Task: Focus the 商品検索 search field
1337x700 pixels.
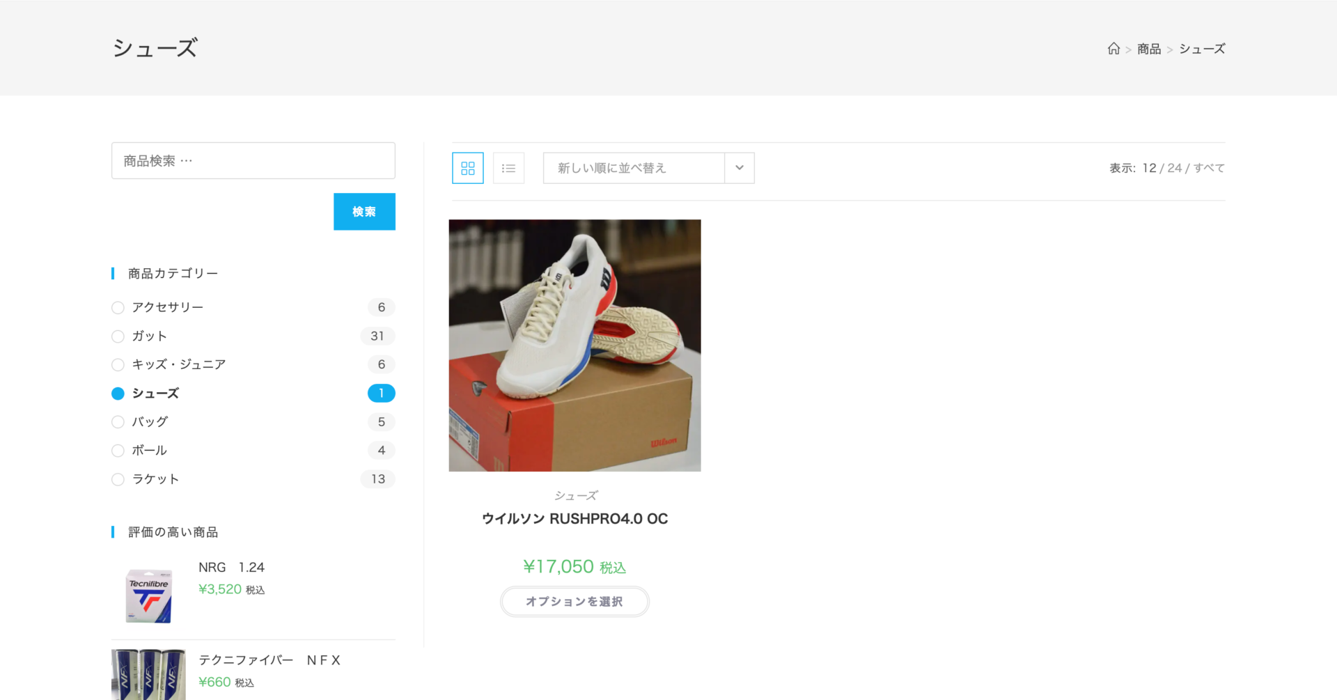Action: pyautogui.click(x=253, y=161)
